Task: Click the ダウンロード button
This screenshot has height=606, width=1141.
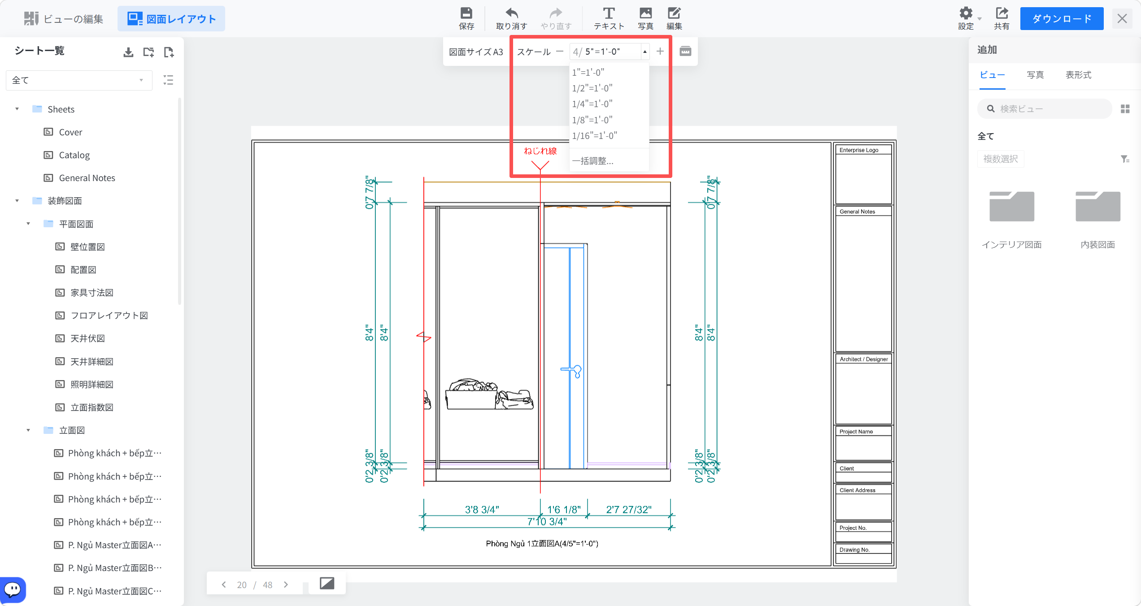Action: pyautogui.click(x=1062, y=19)
